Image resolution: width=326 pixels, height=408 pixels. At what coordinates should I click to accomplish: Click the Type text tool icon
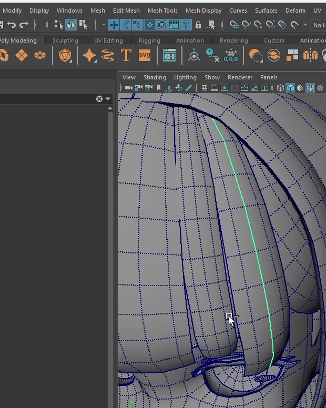(126, 55)
